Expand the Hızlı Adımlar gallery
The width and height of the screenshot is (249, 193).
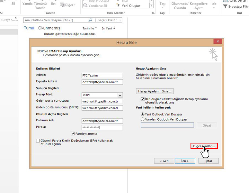pyautogui.click(x=151, y=6)
